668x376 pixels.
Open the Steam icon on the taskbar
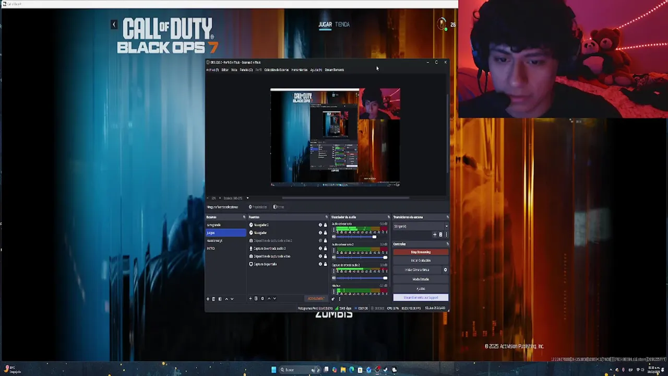tap(385, 370)
